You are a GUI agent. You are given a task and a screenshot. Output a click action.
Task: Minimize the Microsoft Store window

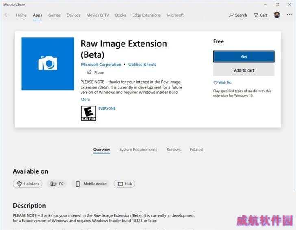pos(265,4)
